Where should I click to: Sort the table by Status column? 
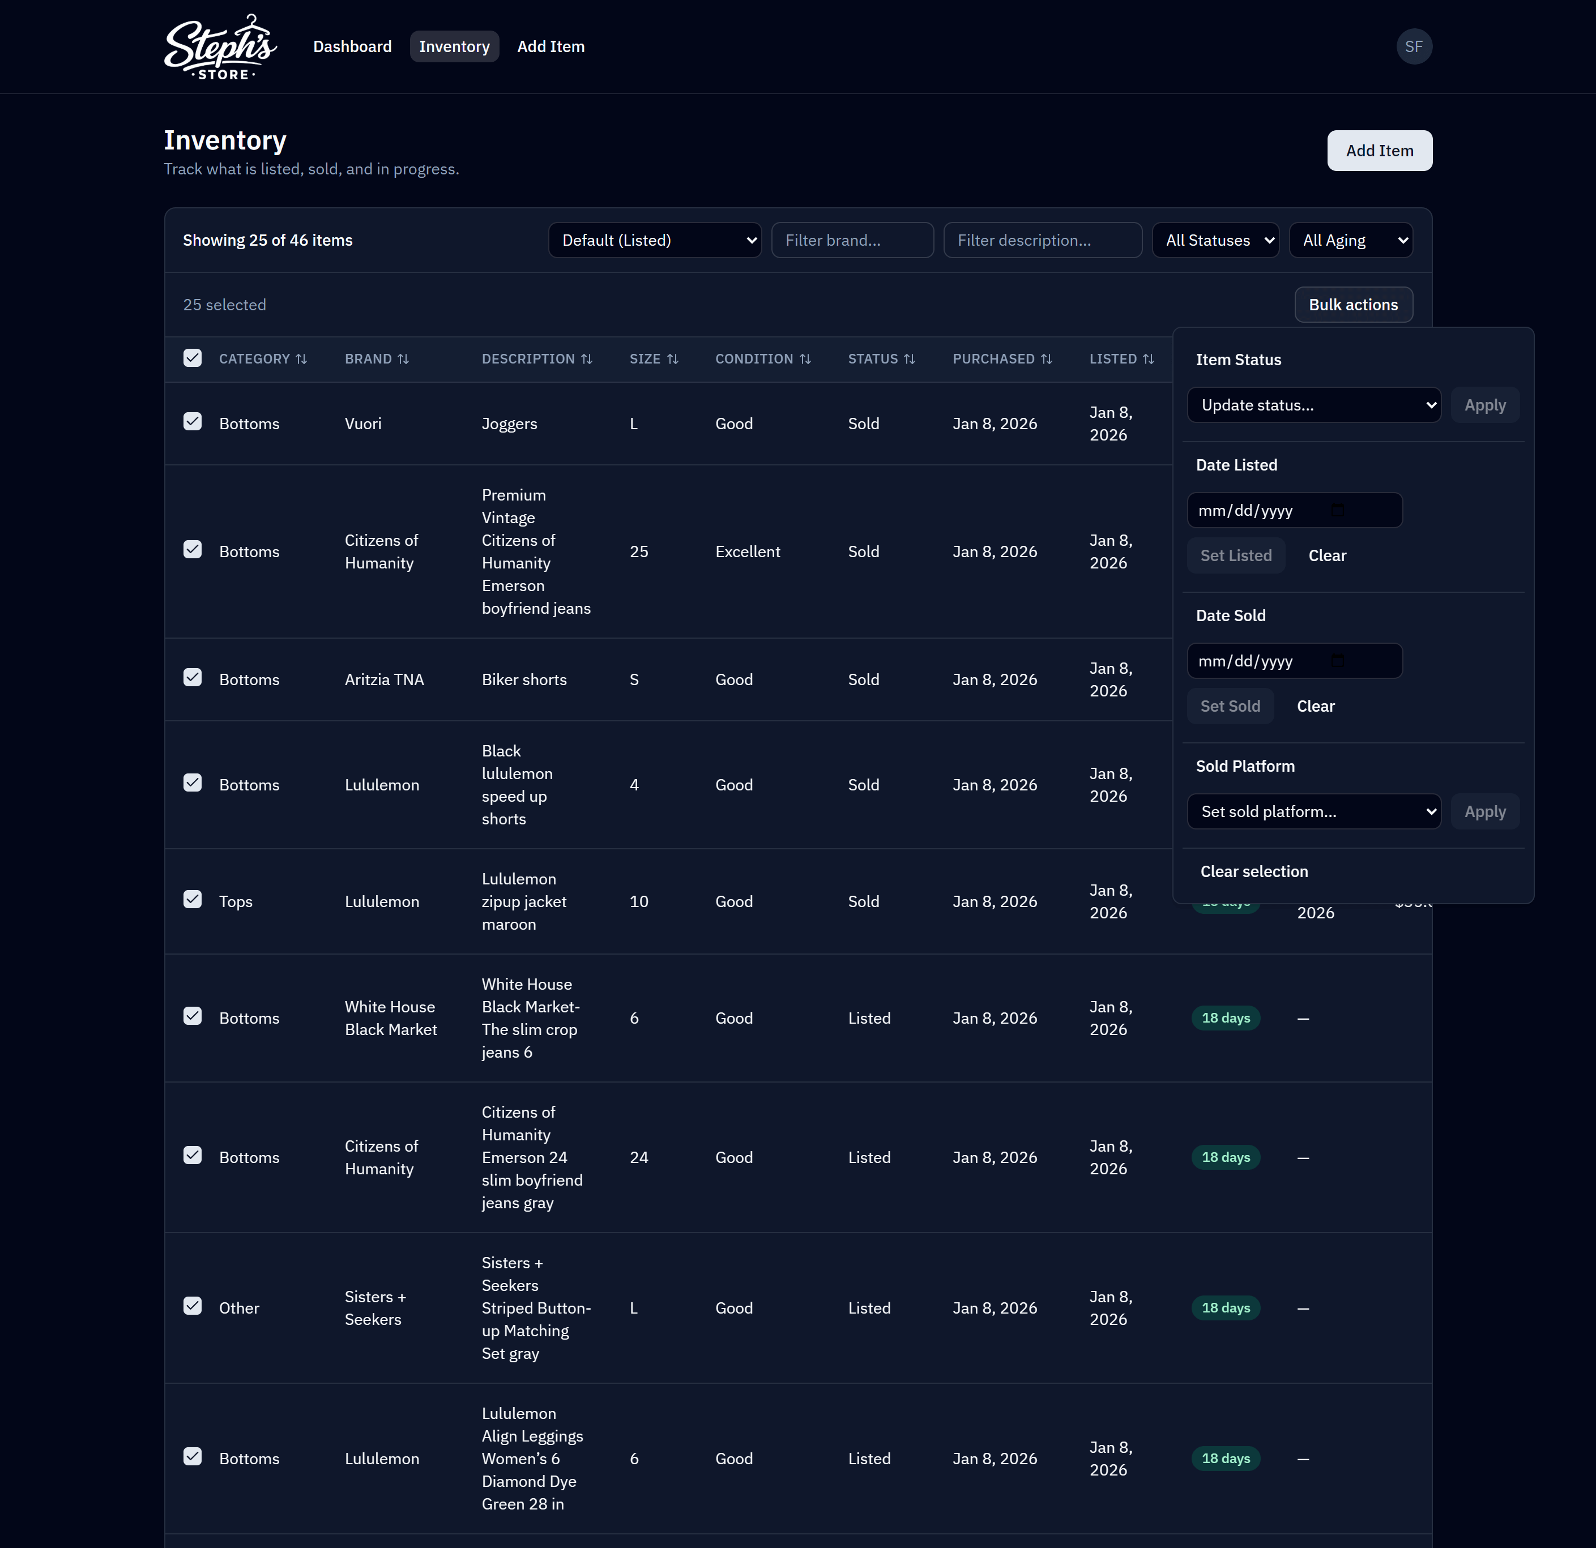[882, 359]
